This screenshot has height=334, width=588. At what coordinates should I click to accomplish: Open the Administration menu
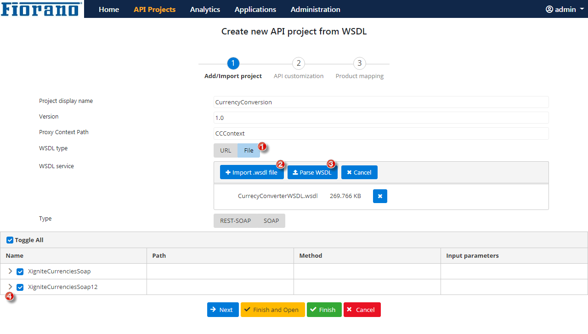(316, 9)
